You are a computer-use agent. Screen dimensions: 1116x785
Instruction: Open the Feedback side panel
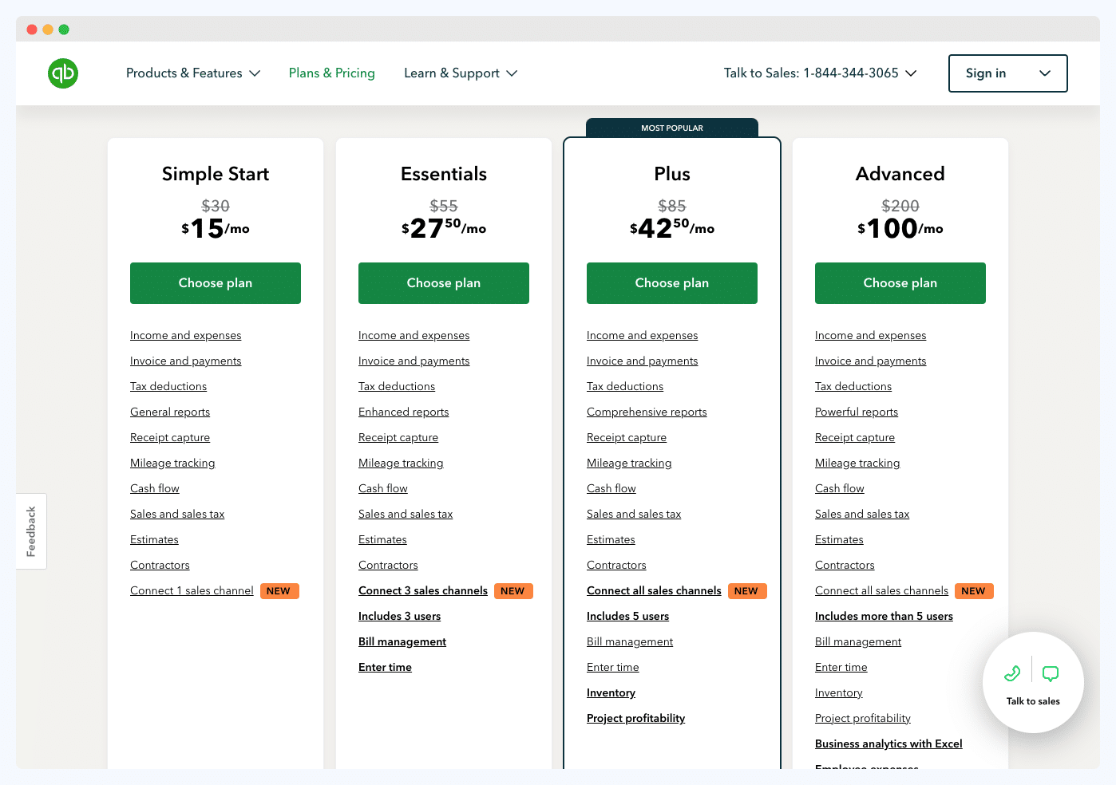pos(31,531)
